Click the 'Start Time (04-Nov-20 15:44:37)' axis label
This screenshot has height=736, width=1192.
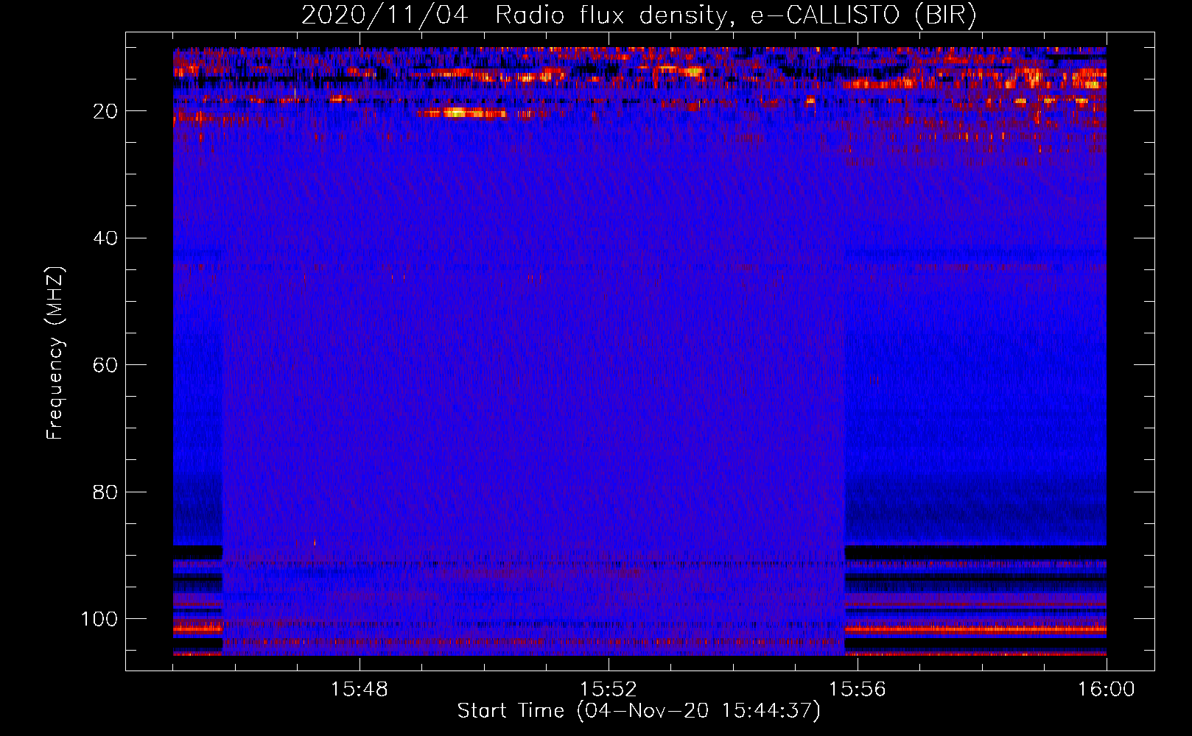639,711
